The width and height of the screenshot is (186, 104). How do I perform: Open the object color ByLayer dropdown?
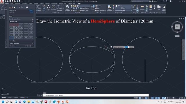click(x=124, y=6)
